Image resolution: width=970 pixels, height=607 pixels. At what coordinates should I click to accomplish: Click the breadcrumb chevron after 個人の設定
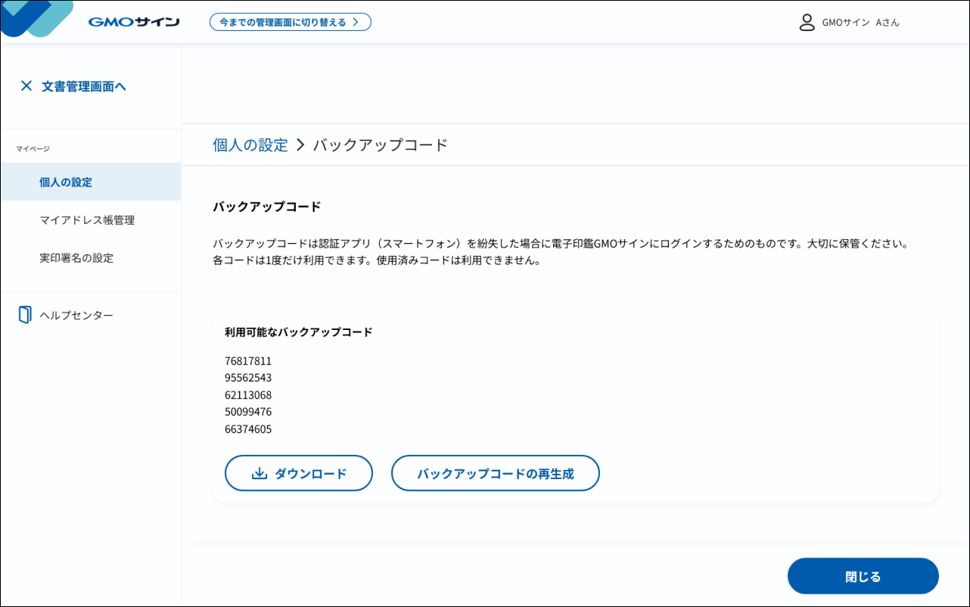coord(300,144)
